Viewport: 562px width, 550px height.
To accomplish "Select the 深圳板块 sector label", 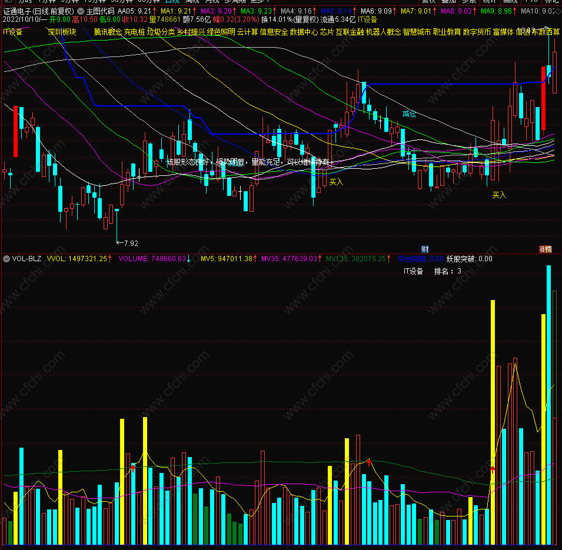I will pos(62,32).
